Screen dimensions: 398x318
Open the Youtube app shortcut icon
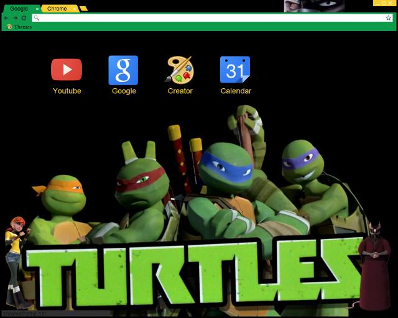(x=67, y=70)
